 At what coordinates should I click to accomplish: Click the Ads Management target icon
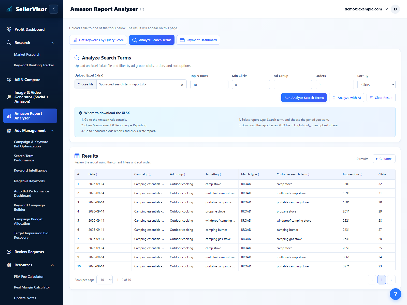point(9,131)
